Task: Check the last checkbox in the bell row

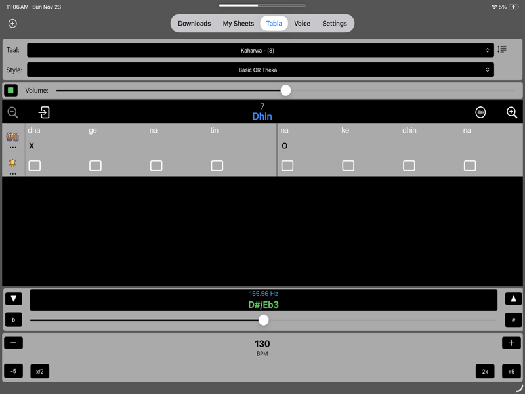Action: tap(470, 166)
